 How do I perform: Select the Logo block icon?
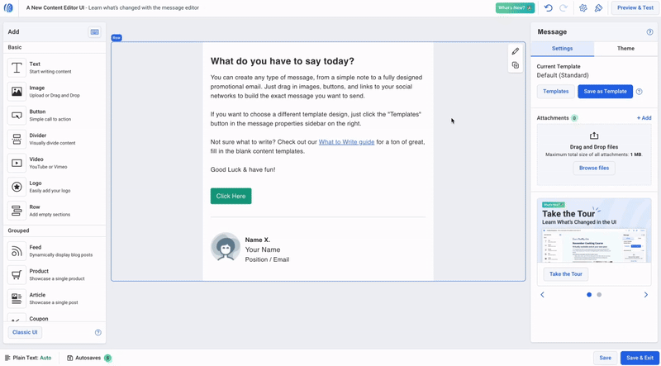(17, 187)
